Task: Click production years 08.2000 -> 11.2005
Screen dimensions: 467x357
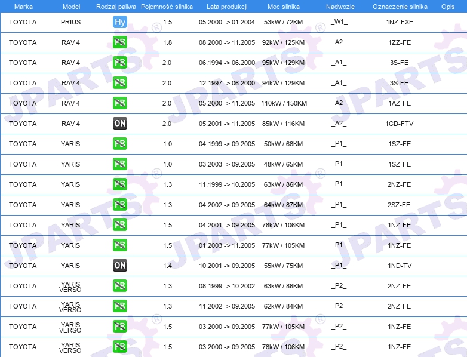Action: [x=227, y=42]
